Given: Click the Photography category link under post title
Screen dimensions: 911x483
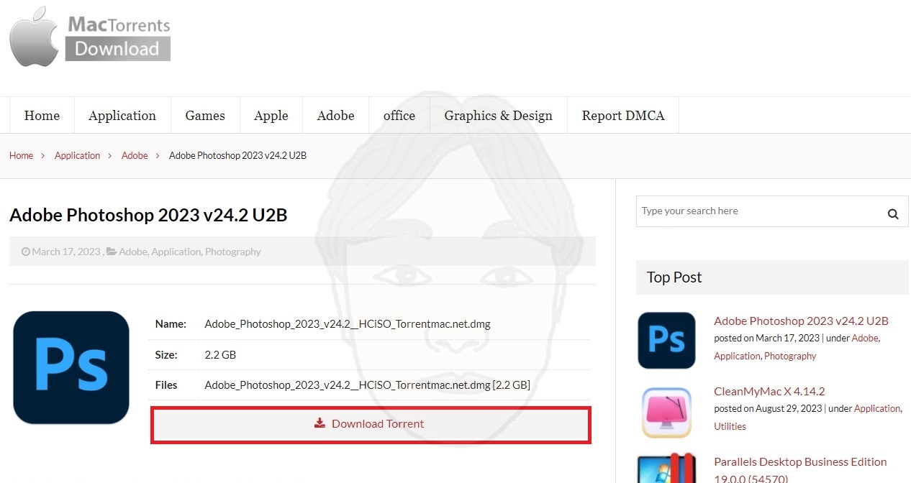Looking at the screenshot, I should [x=233, y=252].
